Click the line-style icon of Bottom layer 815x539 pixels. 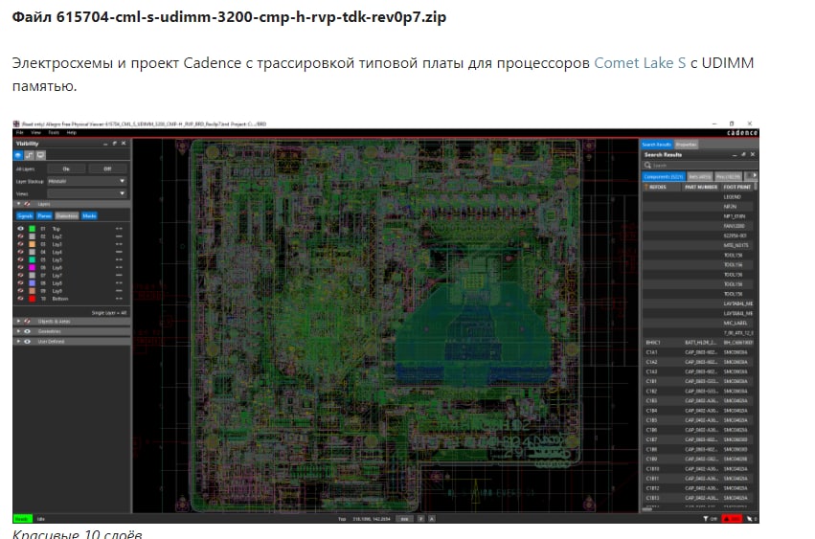(119, 299)
